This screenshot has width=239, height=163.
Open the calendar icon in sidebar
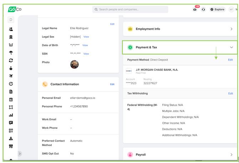(11, 100)
